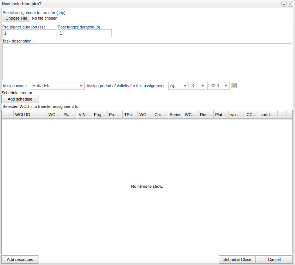
Task: Open the Assign owner dropdown
Action: click(x=58, y=86)
